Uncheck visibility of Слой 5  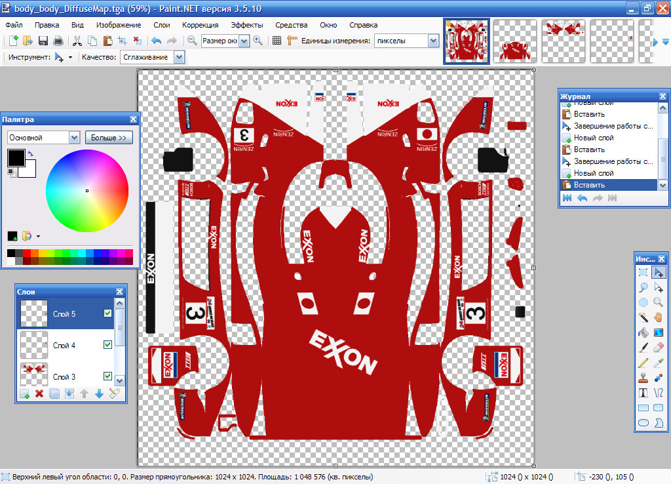point(108,313)
